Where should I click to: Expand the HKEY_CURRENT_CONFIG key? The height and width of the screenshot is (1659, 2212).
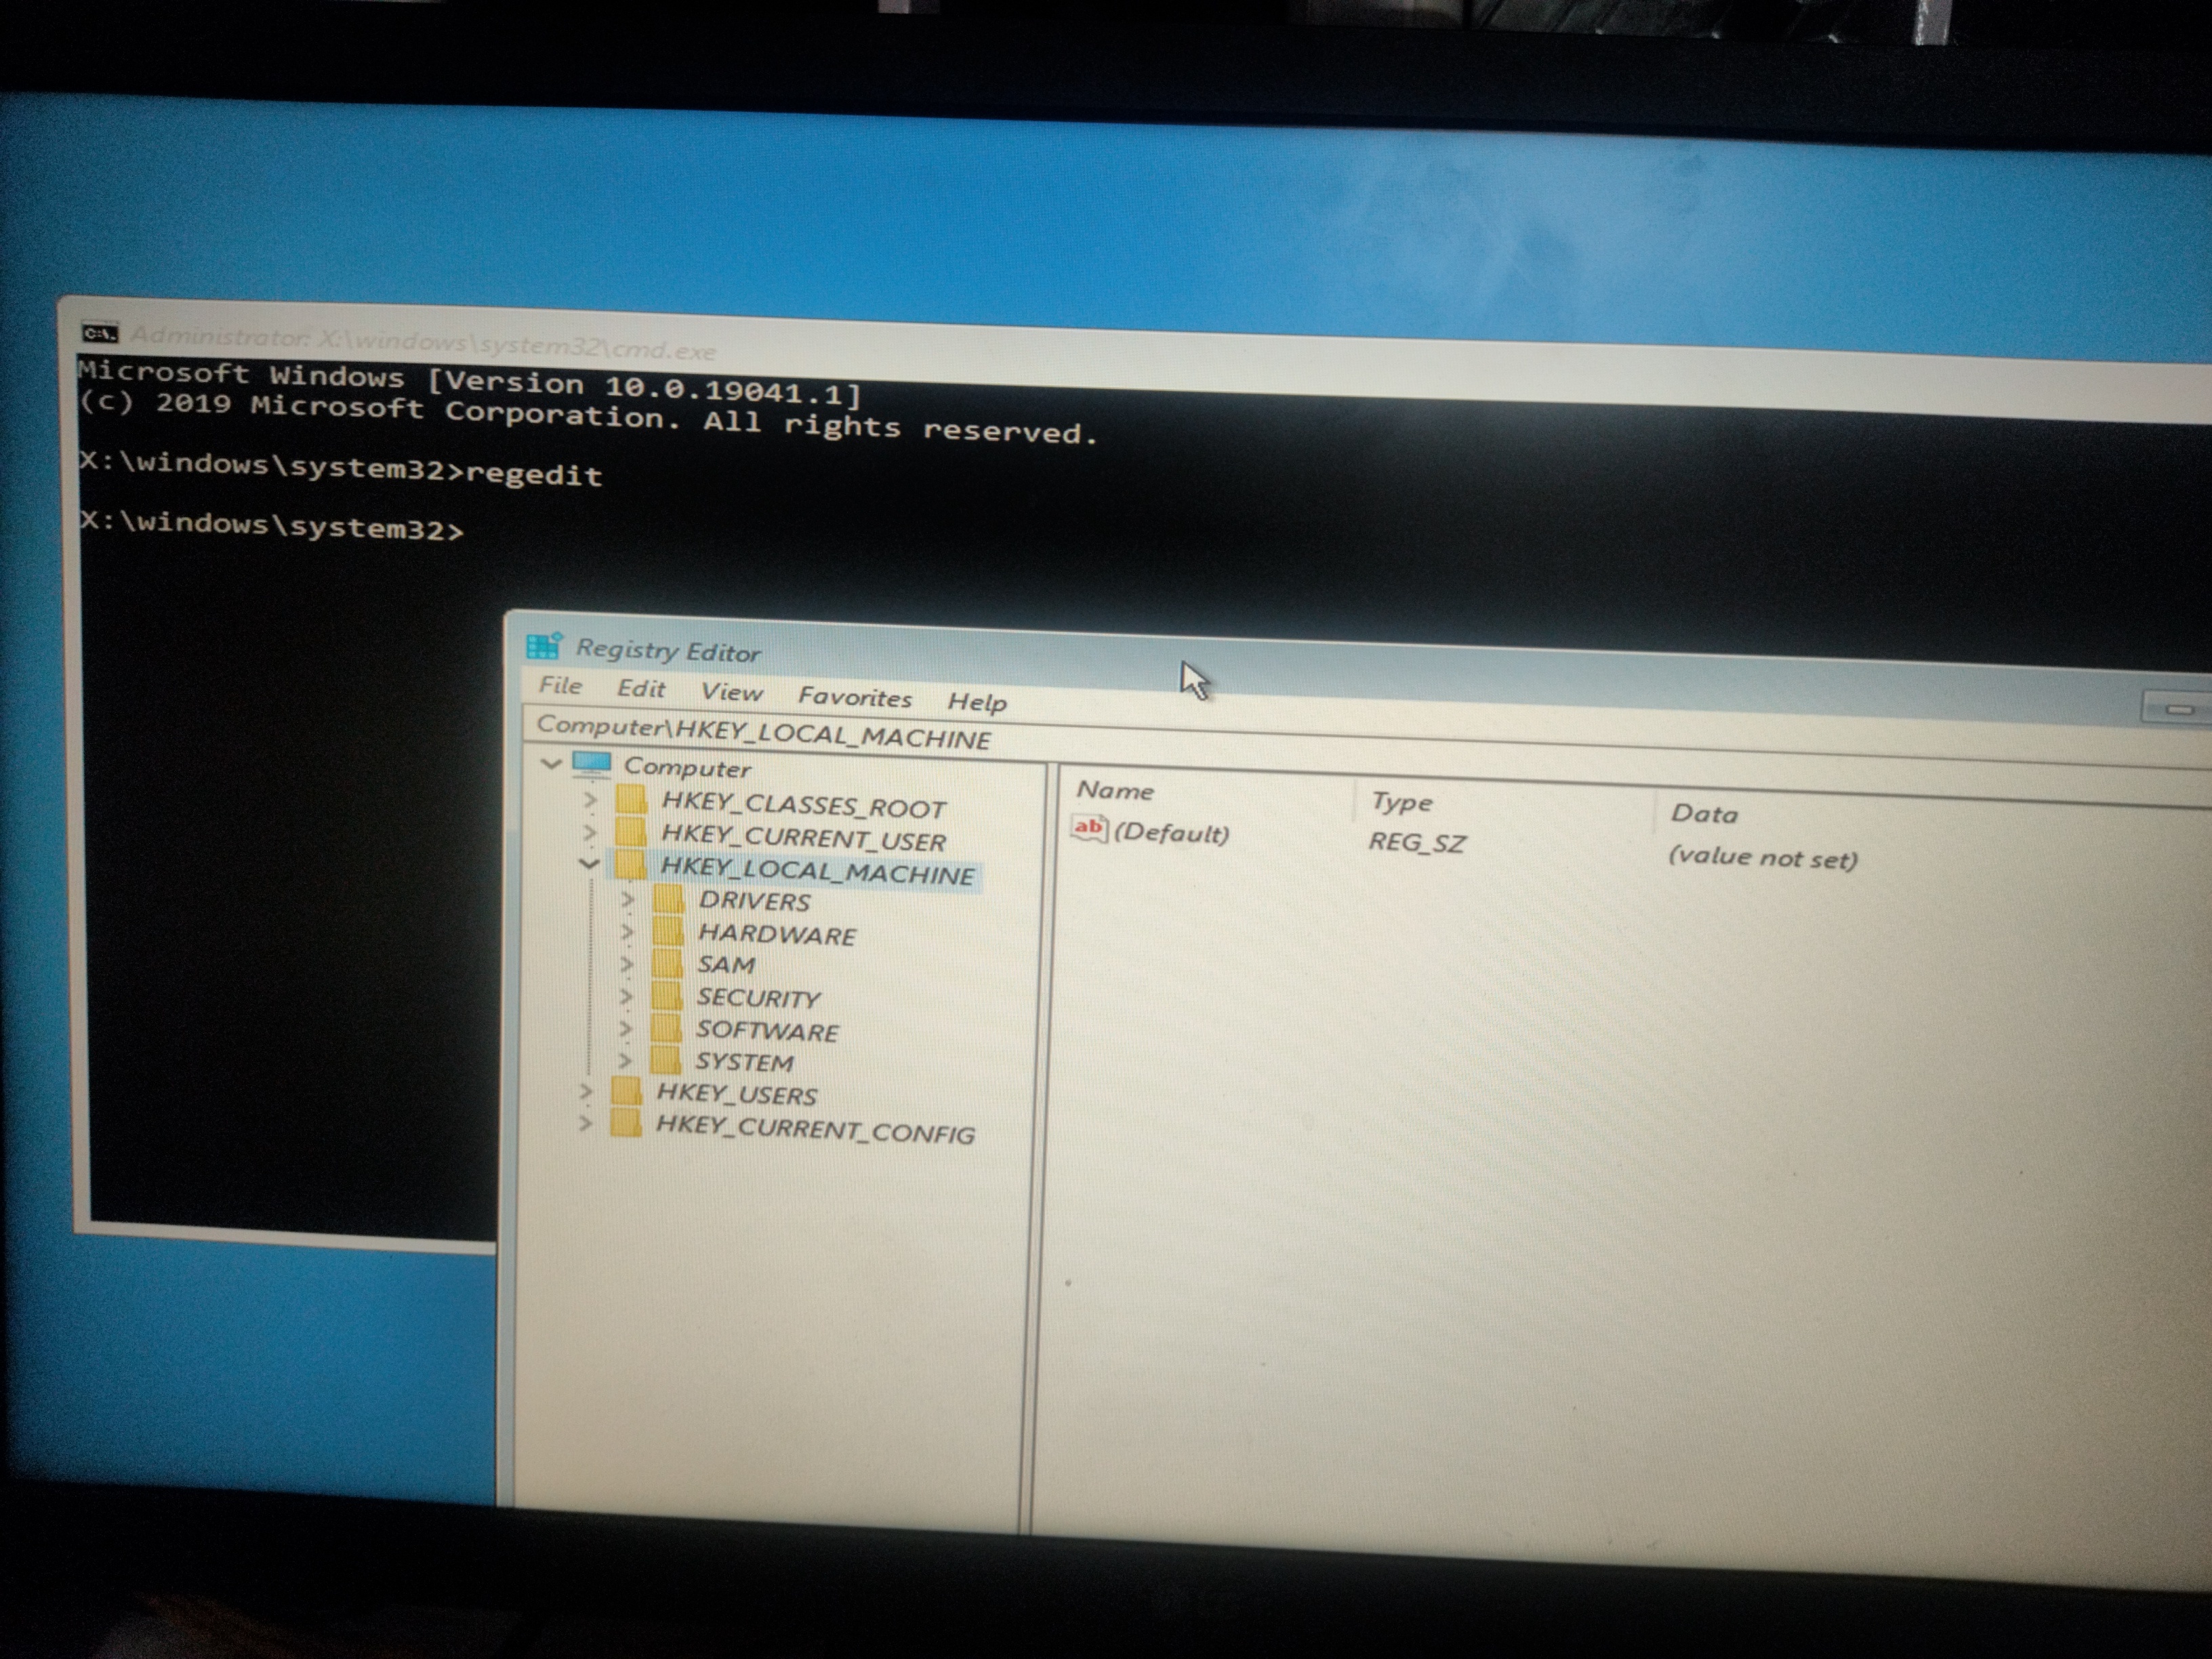[585, 1124]
